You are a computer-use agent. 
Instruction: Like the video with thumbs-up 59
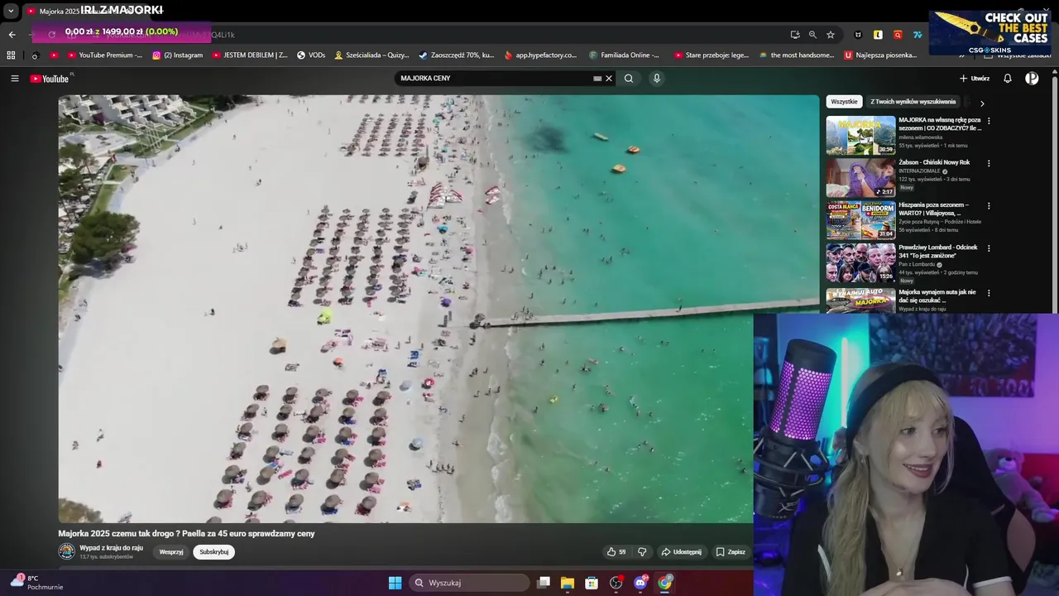coord(616,552)
